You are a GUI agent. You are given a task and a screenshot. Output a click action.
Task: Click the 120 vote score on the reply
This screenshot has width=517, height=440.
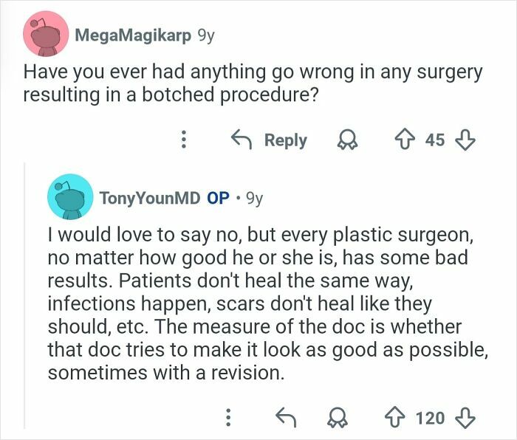pyautogui.click(x=430, y=418)
